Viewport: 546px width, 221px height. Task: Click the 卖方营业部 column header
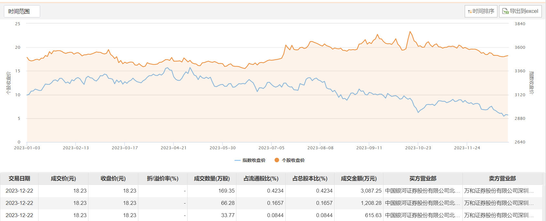[502, 179]
